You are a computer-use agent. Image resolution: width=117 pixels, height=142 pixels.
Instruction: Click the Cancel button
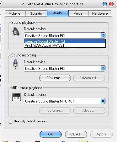coord(76,134)
